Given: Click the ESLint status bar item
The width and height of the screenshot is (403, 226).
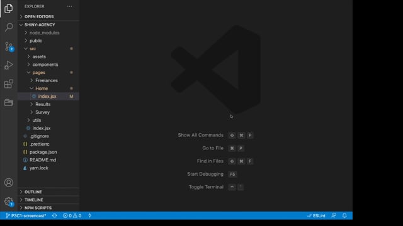Looking at the screenshot, I should point(316,216).
